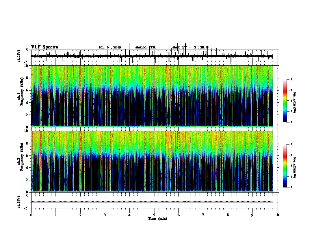Click time axis tick label "9"
312x241 pixels.
click(x=252, y=215)
